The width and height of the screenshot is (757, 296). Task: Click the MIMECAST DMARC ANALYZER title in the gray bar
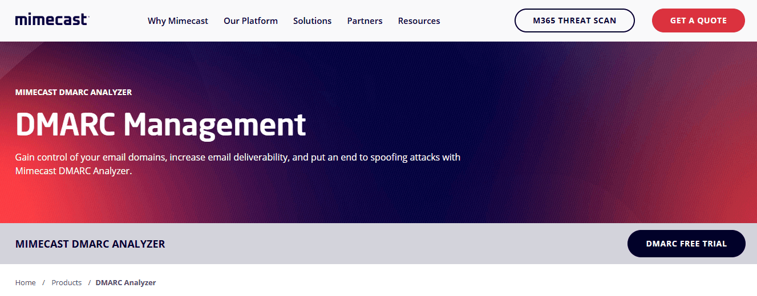90,244
